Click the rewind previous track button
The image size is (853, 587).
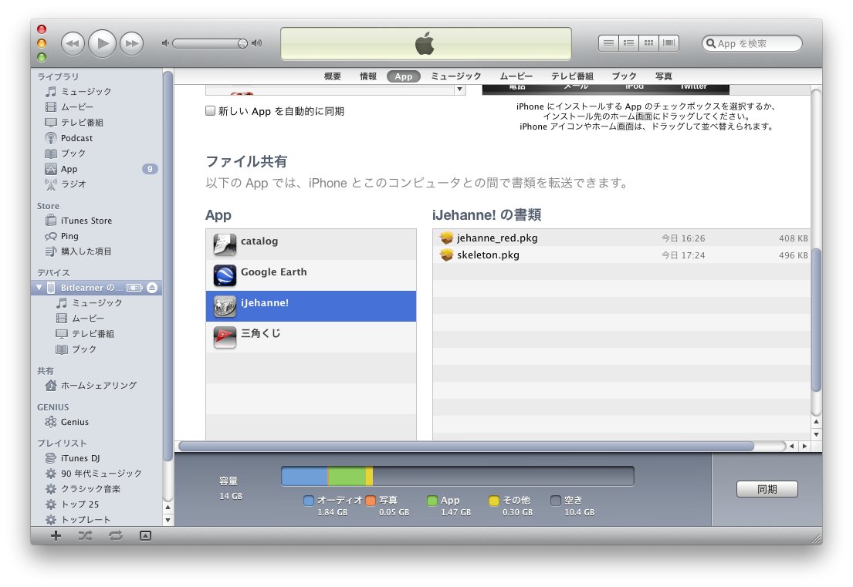(x=73, y=43)
